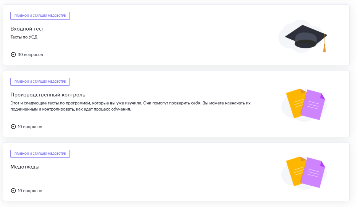Click the gold tassel on the cap

[x=325, y=48]
